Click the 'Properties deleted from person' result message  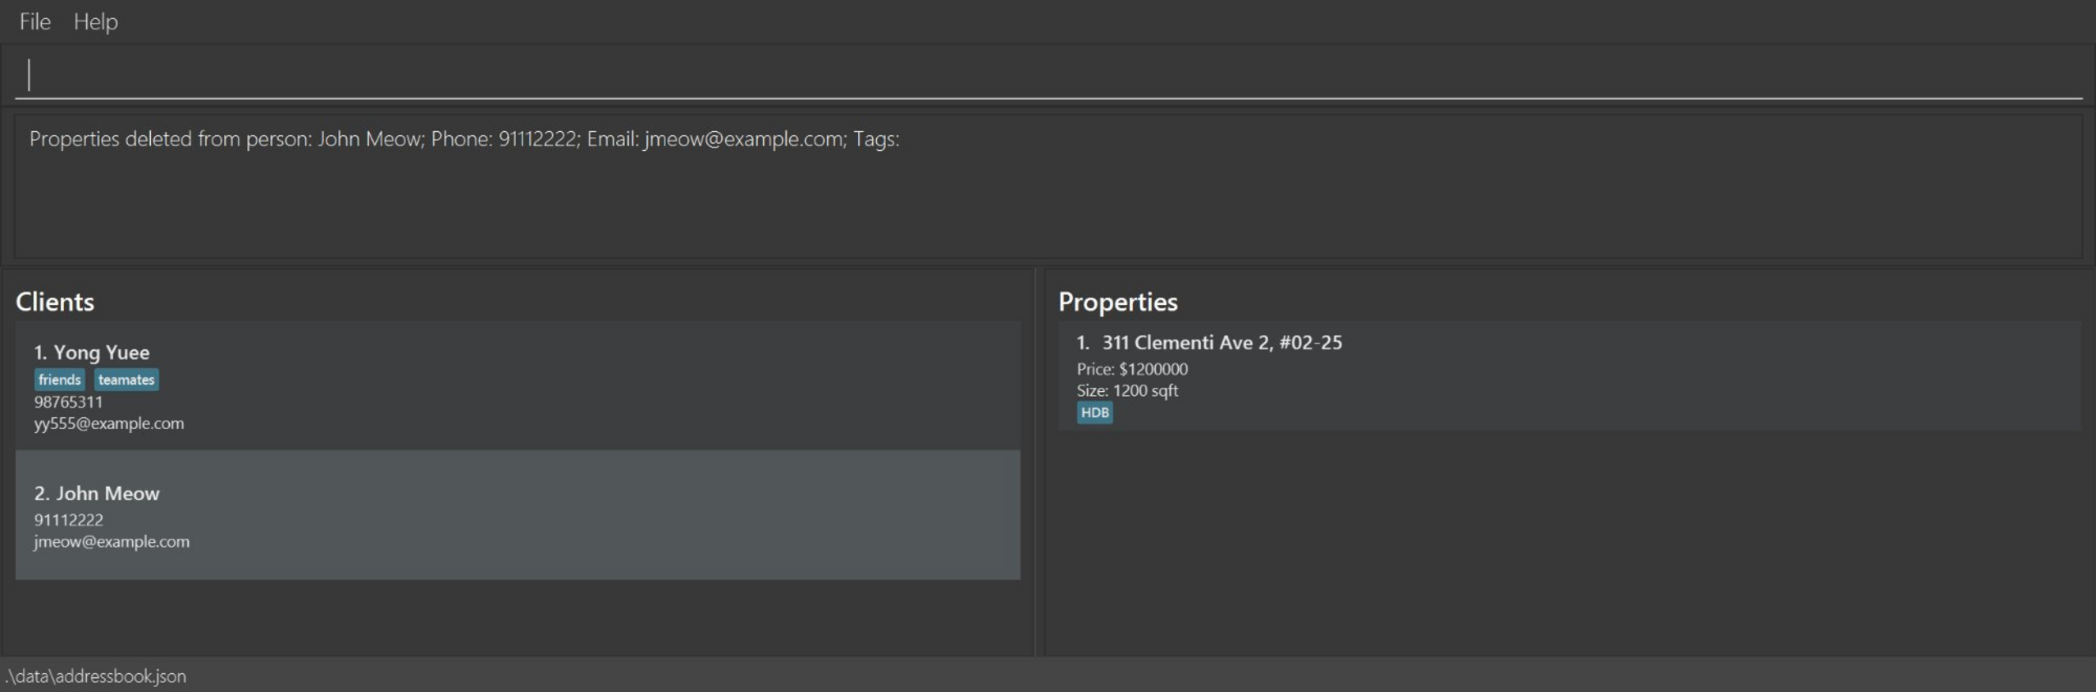[x=464, y=139]
